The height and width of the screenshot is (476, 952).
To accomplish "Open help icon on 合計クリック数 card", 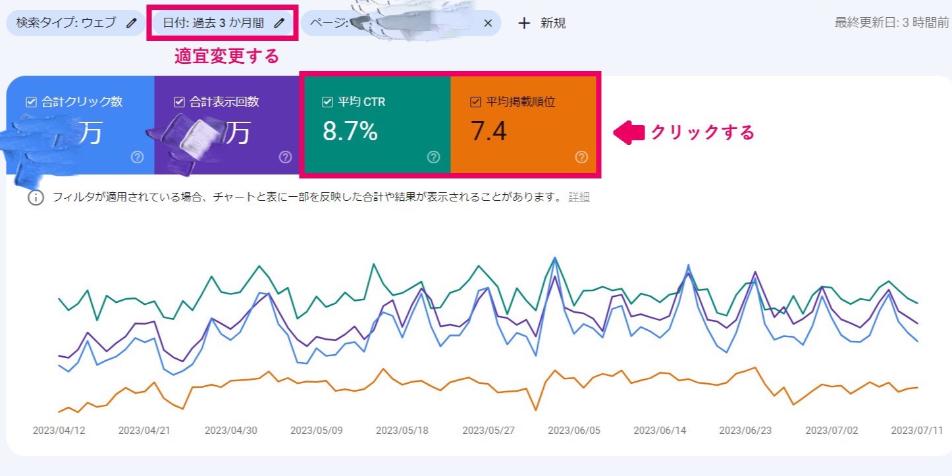I will point(137,157).
